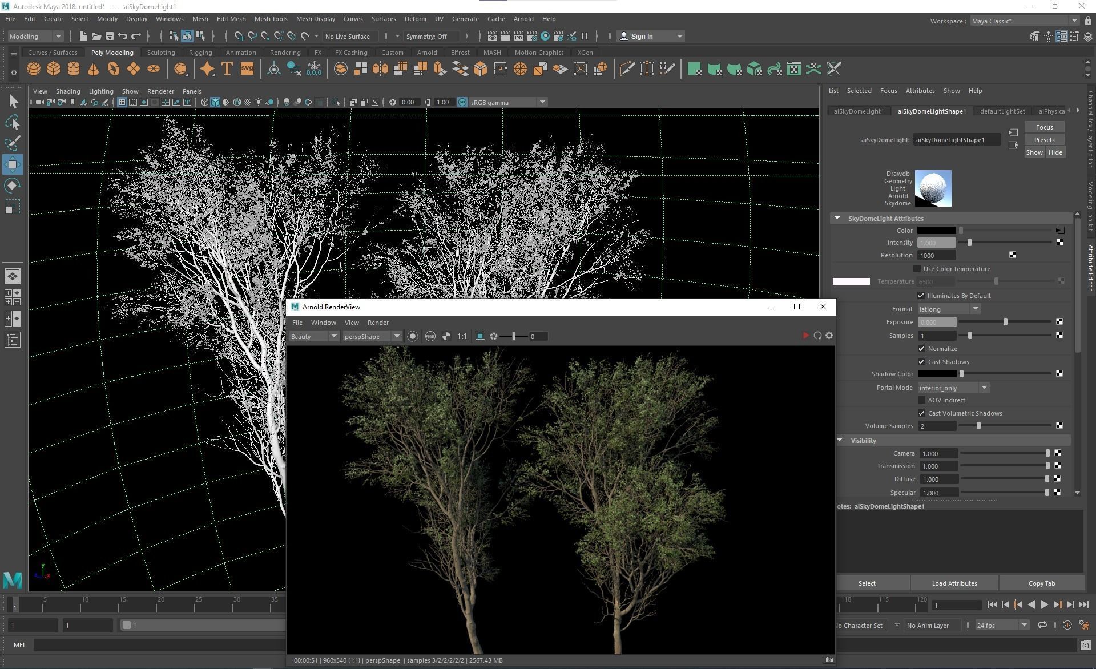
Task: Click the Copy Tab button
Action: click(1042, 583)
